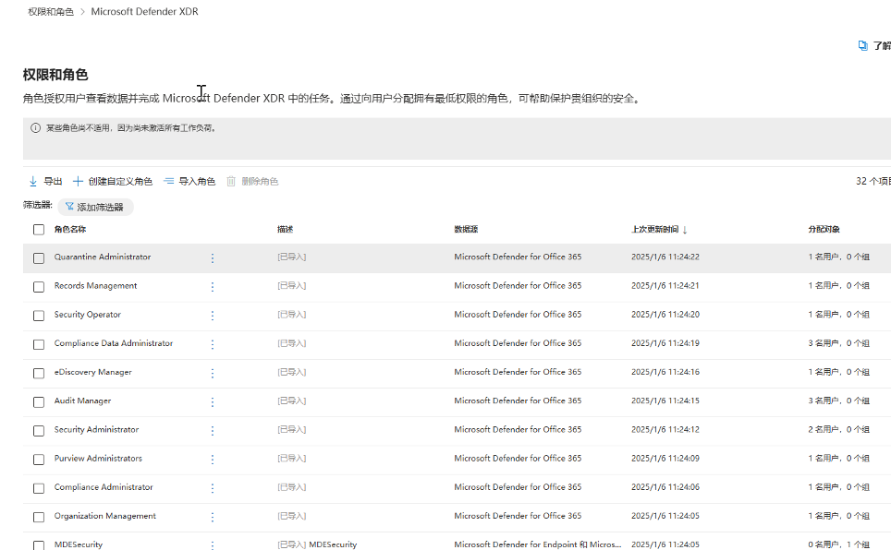Screen dimensions: 891x550
Task: Go to 权限和角色 in the breadcrumb
Action: pyautogui.click(x=51, y=12)
